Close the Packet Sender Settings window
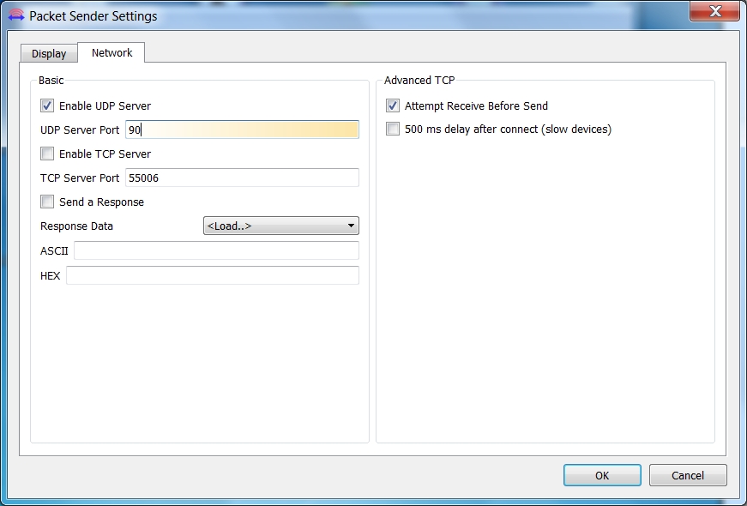747x506 pixels. click(714, 11)
